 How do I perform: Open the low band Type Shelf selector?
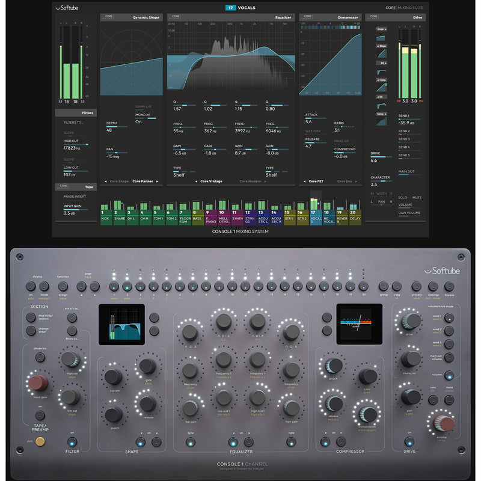[x=179, y=175]
